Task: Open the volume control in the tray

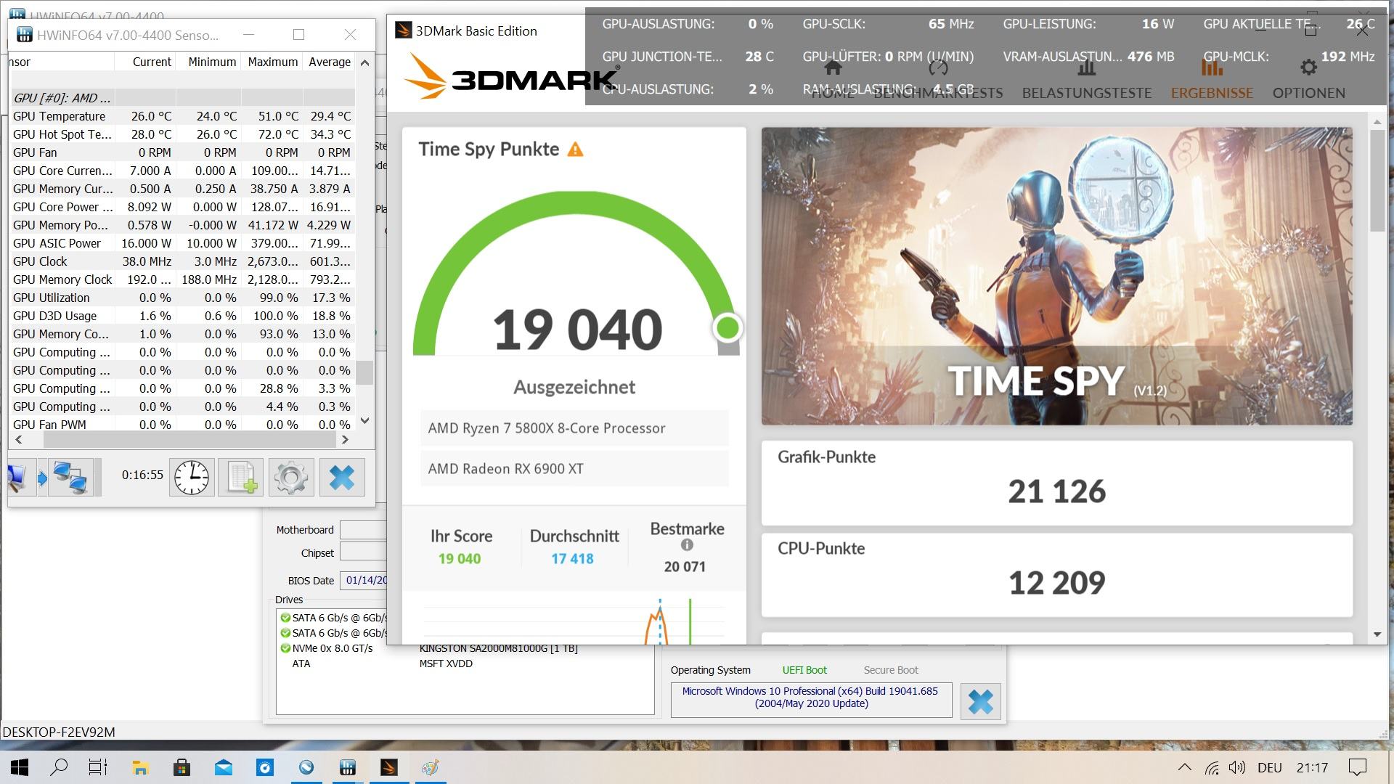Action: point(1237,767)
